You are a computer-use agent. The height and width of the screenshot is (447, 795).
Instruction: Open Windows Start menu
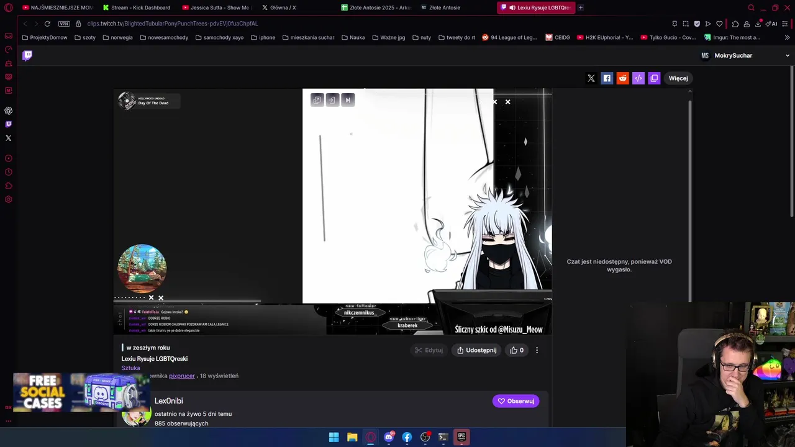(x=334, y=437)
